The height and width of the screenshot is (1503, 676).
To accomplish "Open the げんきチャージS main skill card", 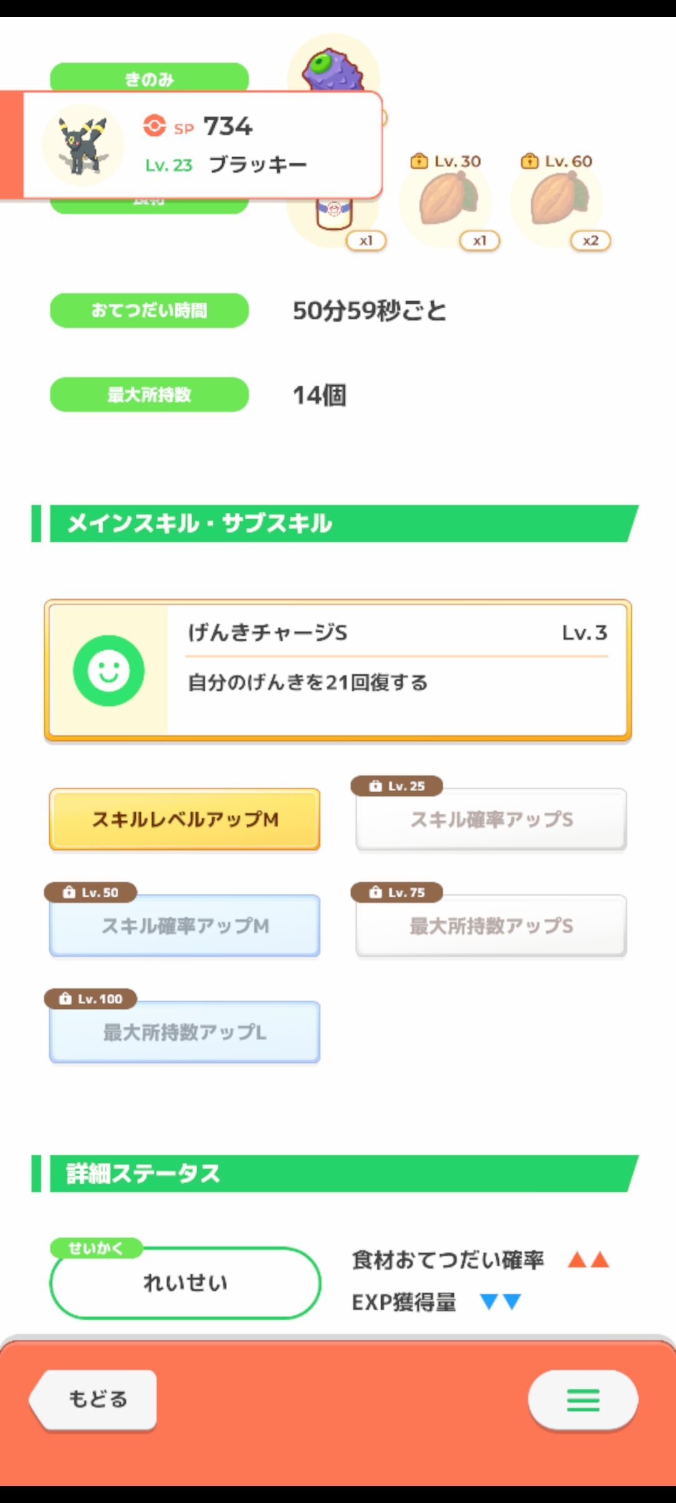I will coord(338,671).
